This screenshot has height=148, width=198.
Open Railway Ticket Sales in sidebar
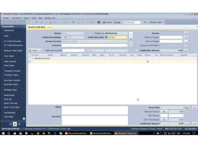pos(13,51)
